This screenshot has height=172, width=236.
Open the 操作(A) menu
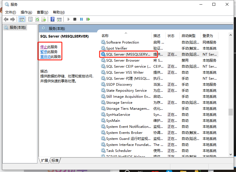click(26, 12)
